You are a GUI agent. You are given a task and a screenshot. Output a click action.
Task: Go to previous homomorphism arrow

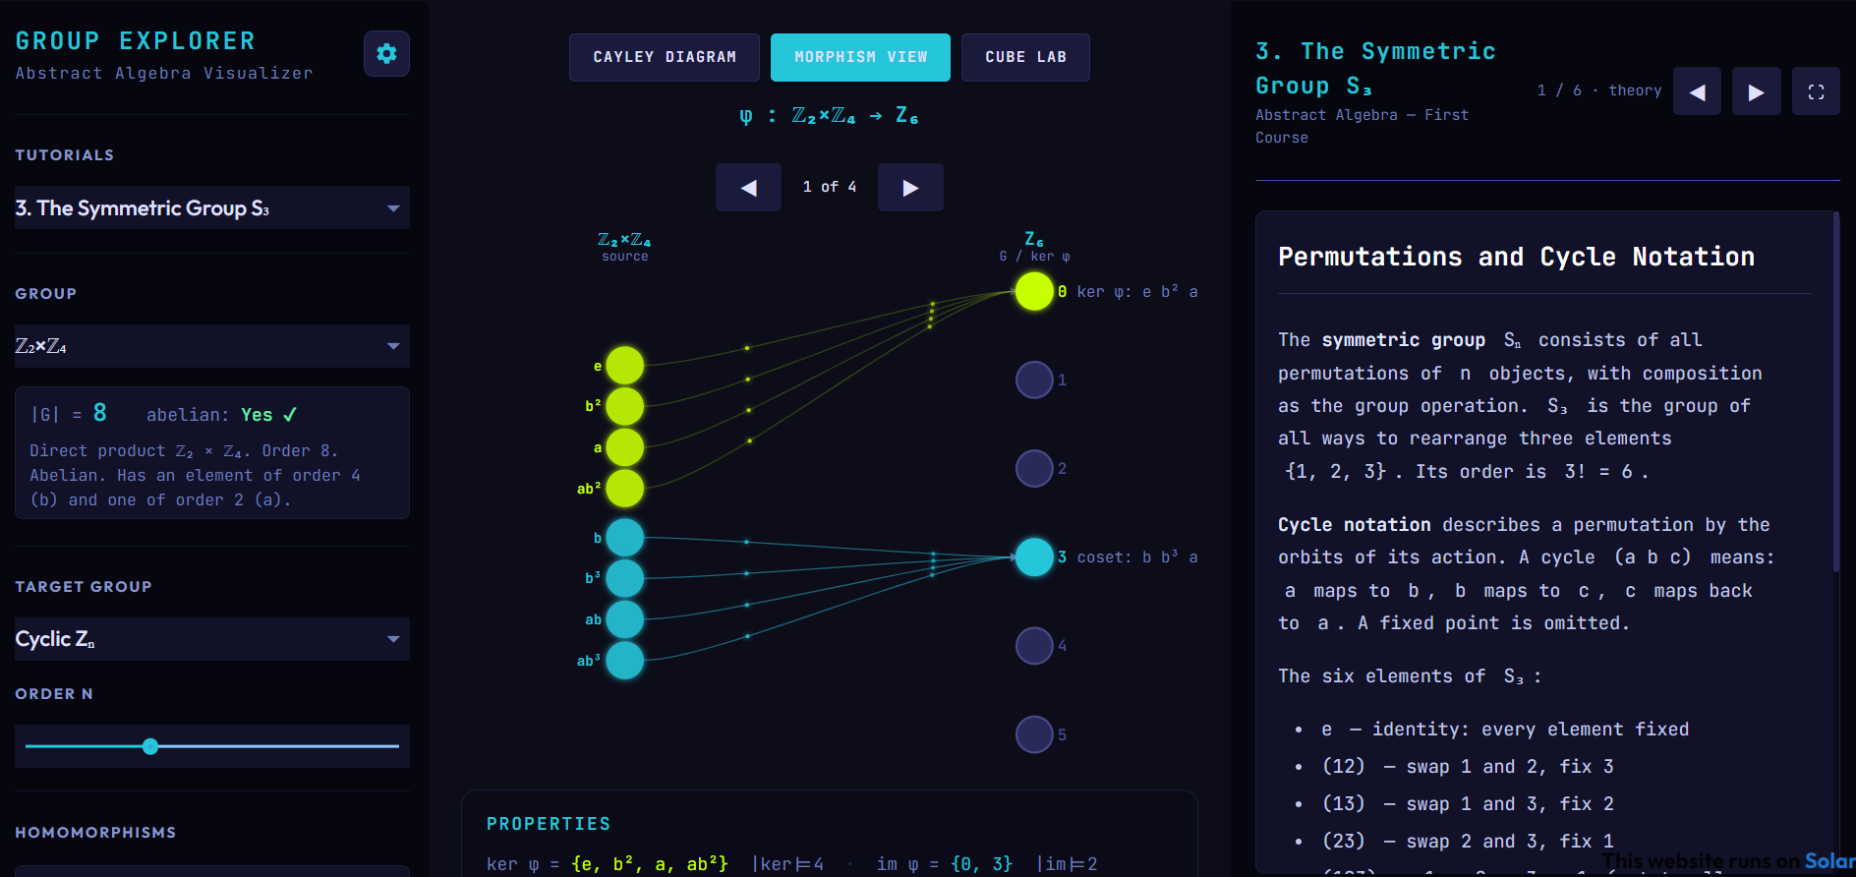(x=748, y=187)
